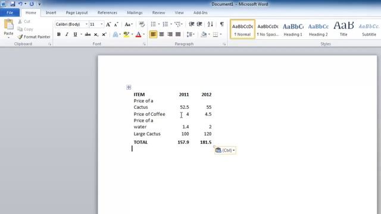
Task: Redo the last action
Action: click(32, 4)
